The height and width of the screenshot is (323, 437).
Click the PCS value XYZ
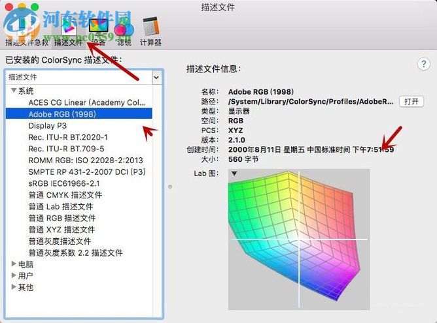click(x=236, y=131)
